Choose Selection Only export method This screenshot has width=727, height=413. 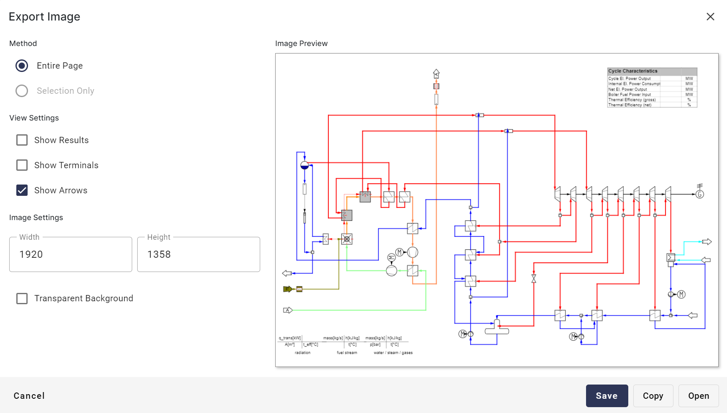(22, 91)
